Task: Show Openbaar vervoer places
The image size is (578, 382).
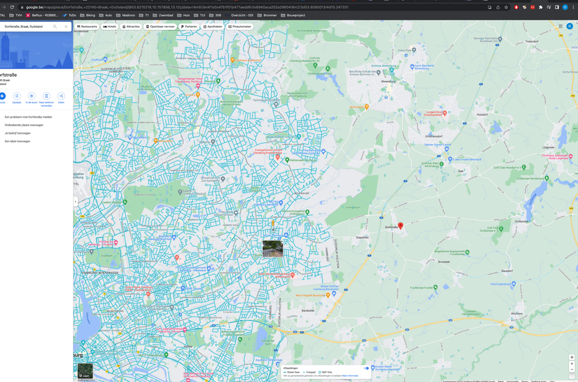Action: tap(161, 27)
